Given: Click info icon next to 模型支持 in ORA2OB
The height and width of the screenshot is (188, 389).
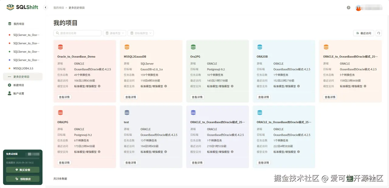Looking at the screenshot, I should (x=298, y=86).
